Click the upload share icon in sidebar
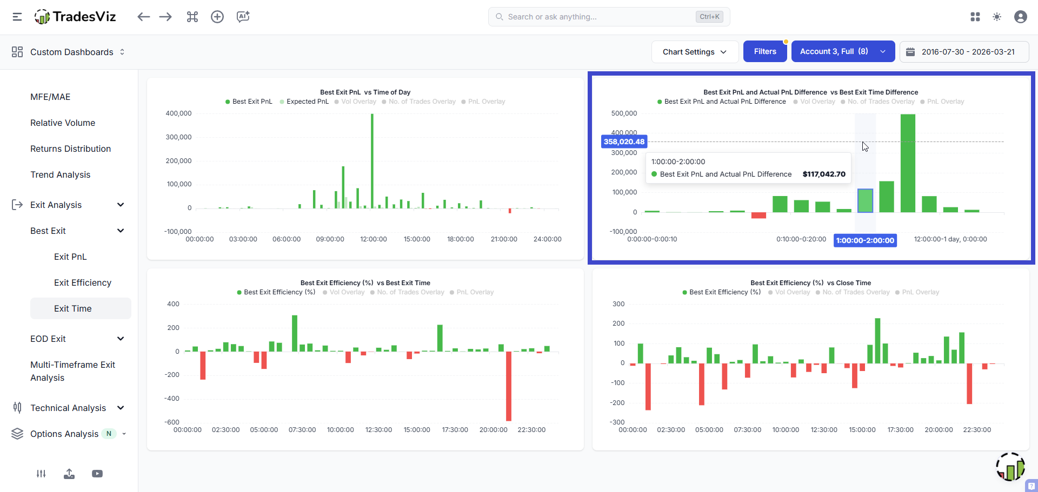1038x492 pixels. 69,474
